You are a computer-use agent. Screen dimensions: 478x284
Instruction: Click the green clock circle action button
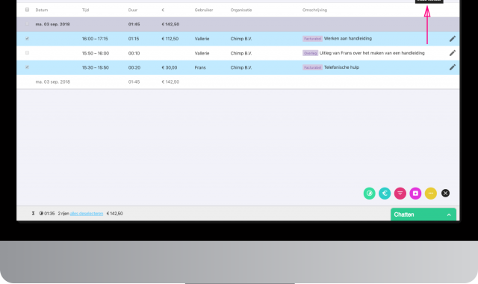point(369,193)
